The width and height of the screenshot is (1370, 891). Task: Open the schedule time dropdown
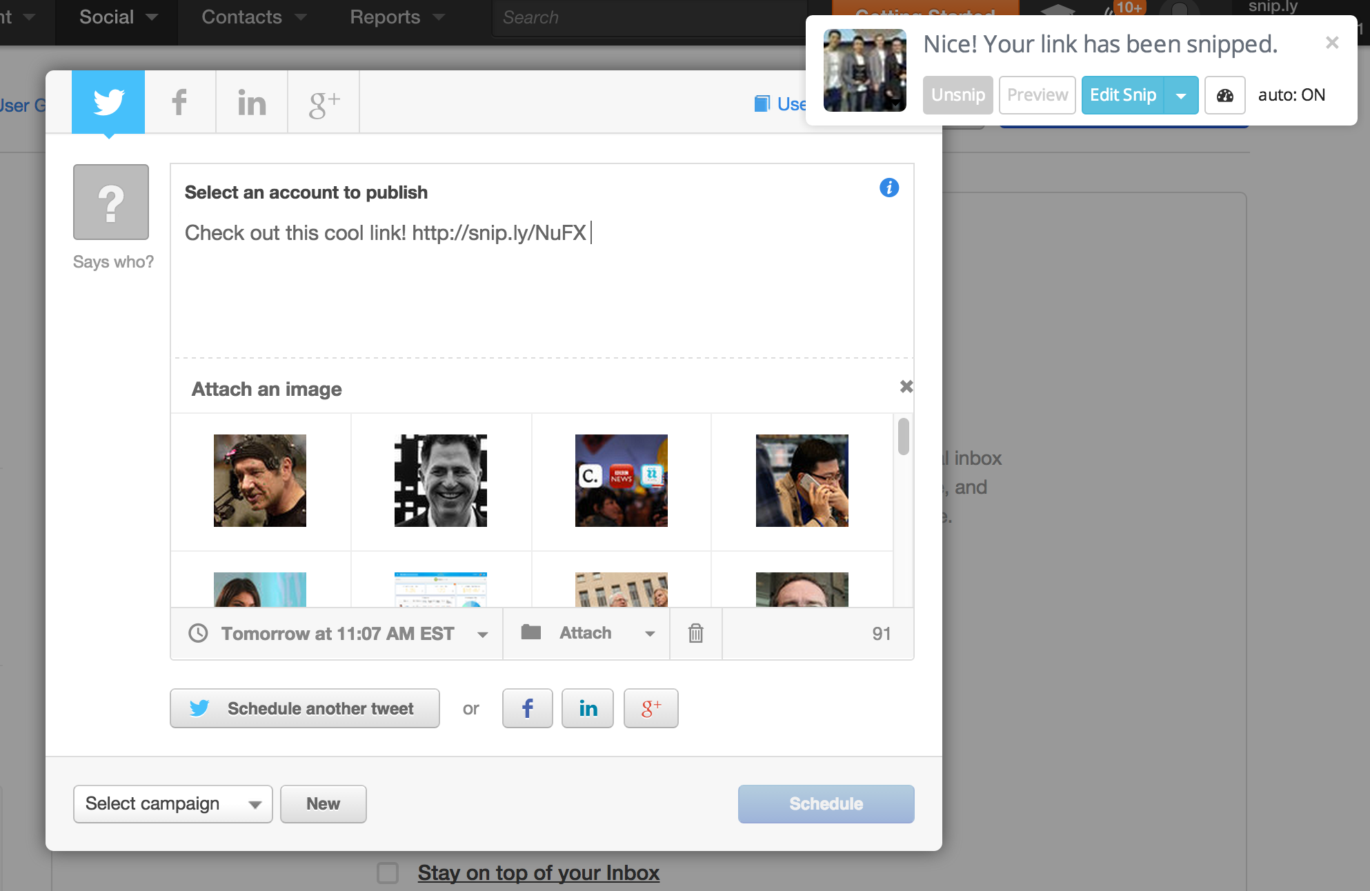[338, 633]
